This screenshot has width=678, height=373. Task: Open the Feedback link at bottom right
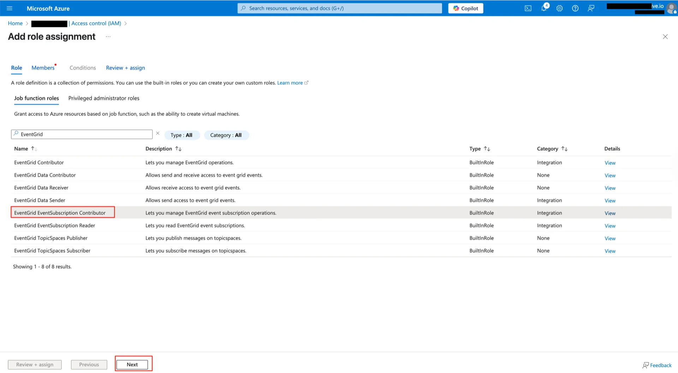(657, 365)
